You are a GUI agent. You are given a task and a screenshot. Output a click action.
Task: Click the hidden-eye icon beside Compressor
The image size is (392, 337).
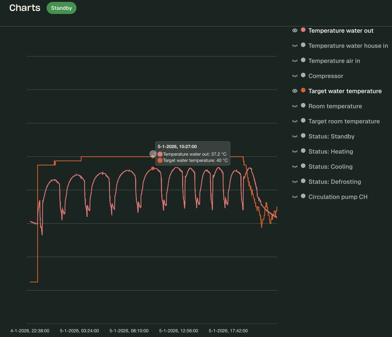(x=295, y=76)
